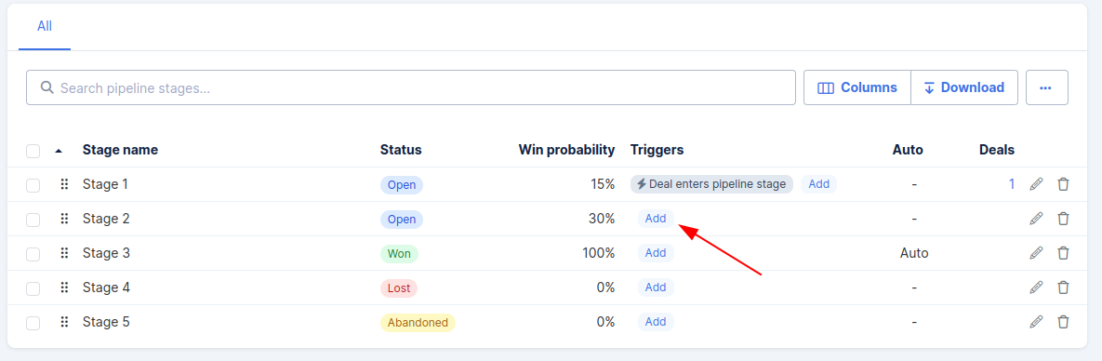The height and width of the screenshot is (361, 1102).
Task: Click the Status column header
Action: pyautogui.click(x=401, y=150)
